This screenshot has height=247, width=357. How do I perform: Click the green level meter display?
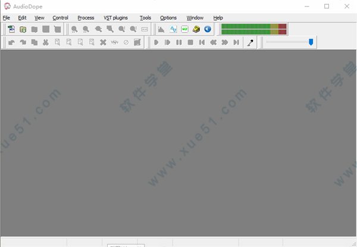point(254,29)
